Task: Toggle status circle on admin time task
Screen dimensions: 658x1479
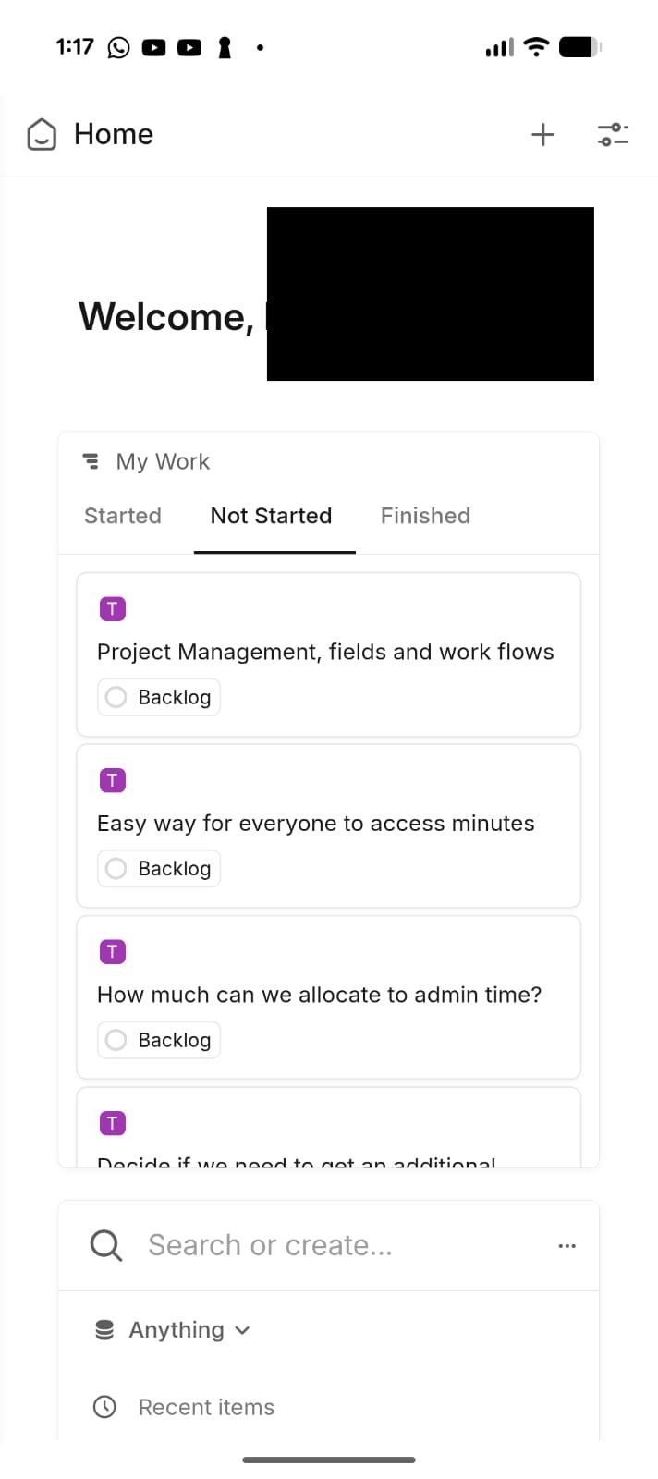Action: click(x=116, y=1040)
